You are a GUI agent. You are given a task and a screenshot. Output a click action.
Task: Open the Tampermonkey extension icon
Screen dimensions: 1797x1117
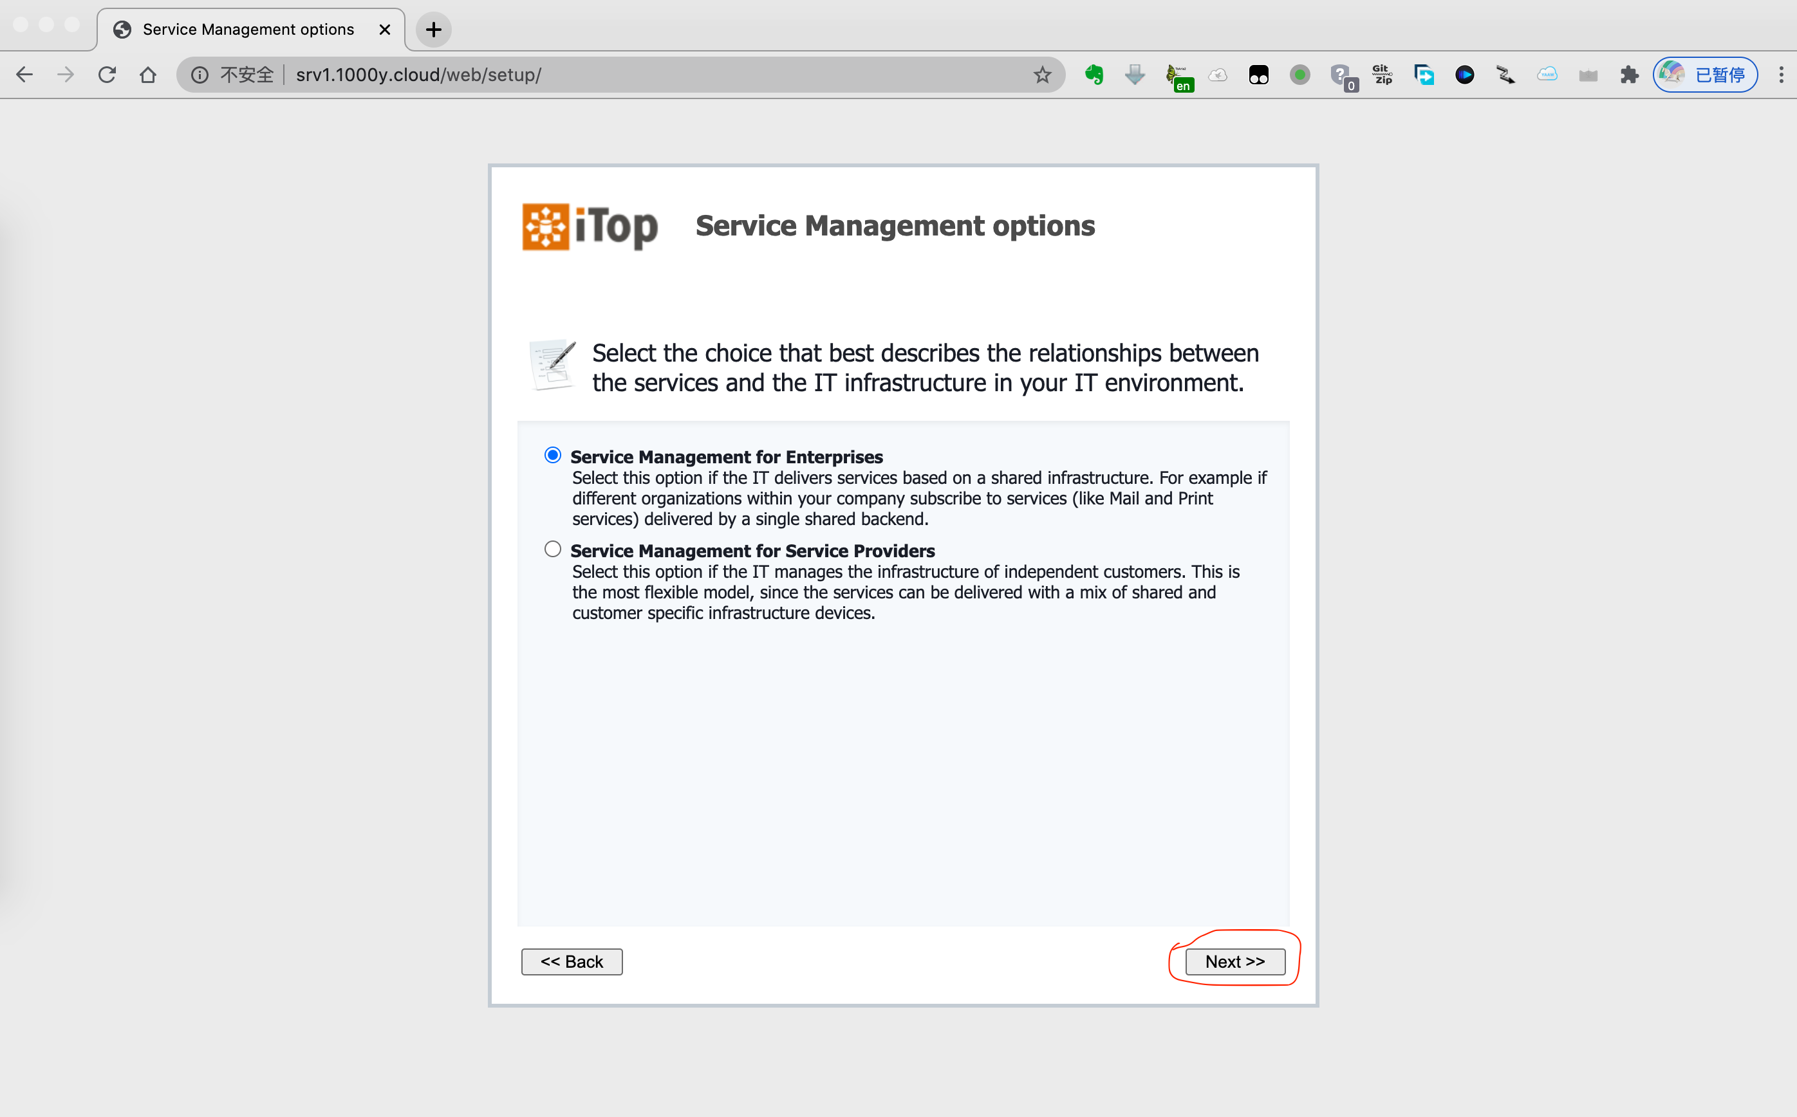pyautogui.click(x=1258, y=75)
